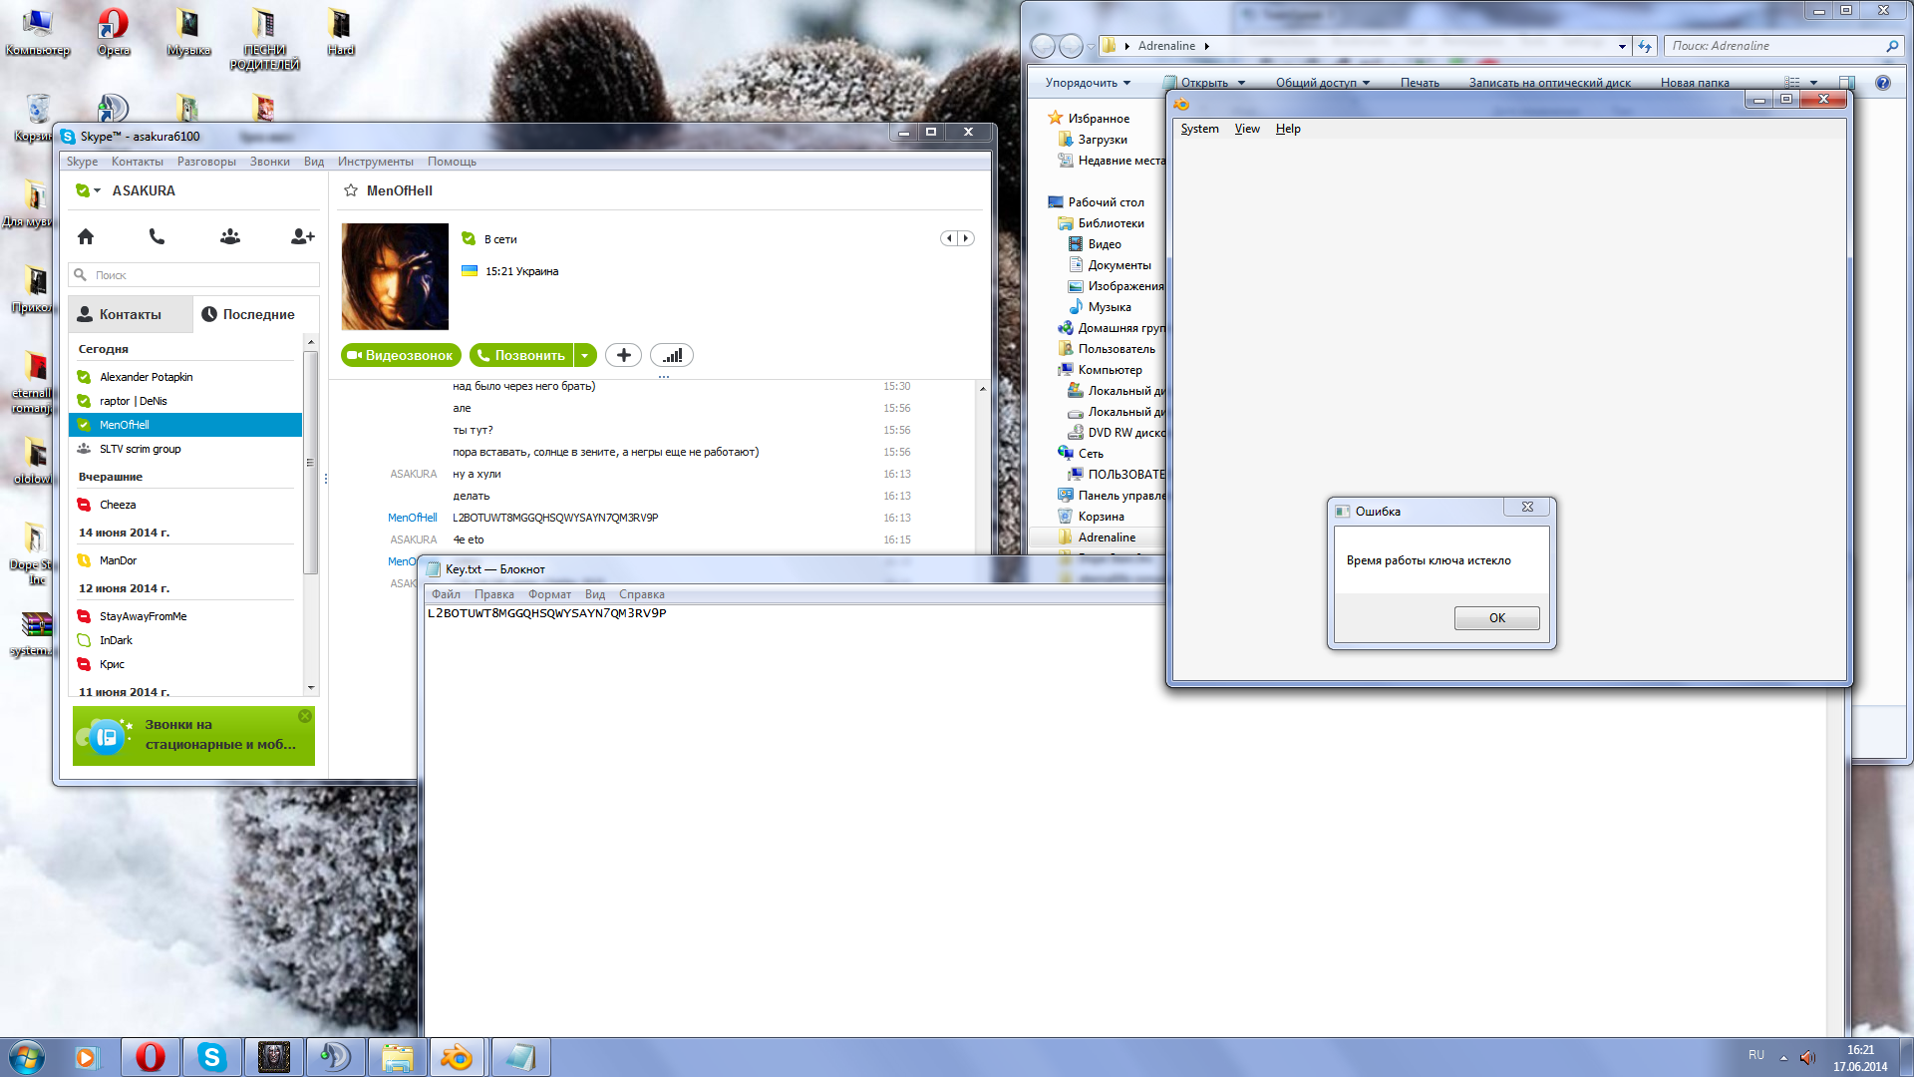The width and height of the screenshot is (1914, 1077).
Task: Start a video call with MenOfHell
Action: (x=401, y=355)
